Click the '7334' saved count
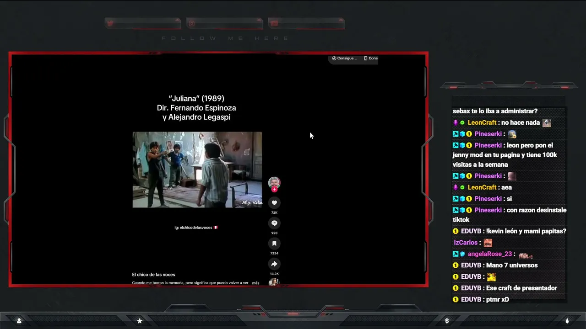The height and width of the screenshot is (329, 586). [274, 253]
